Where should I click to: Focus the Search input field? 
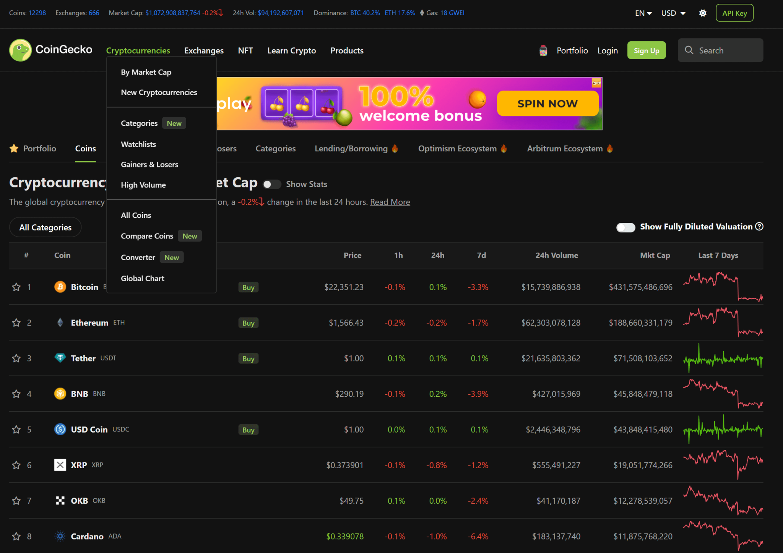(720, 50)
